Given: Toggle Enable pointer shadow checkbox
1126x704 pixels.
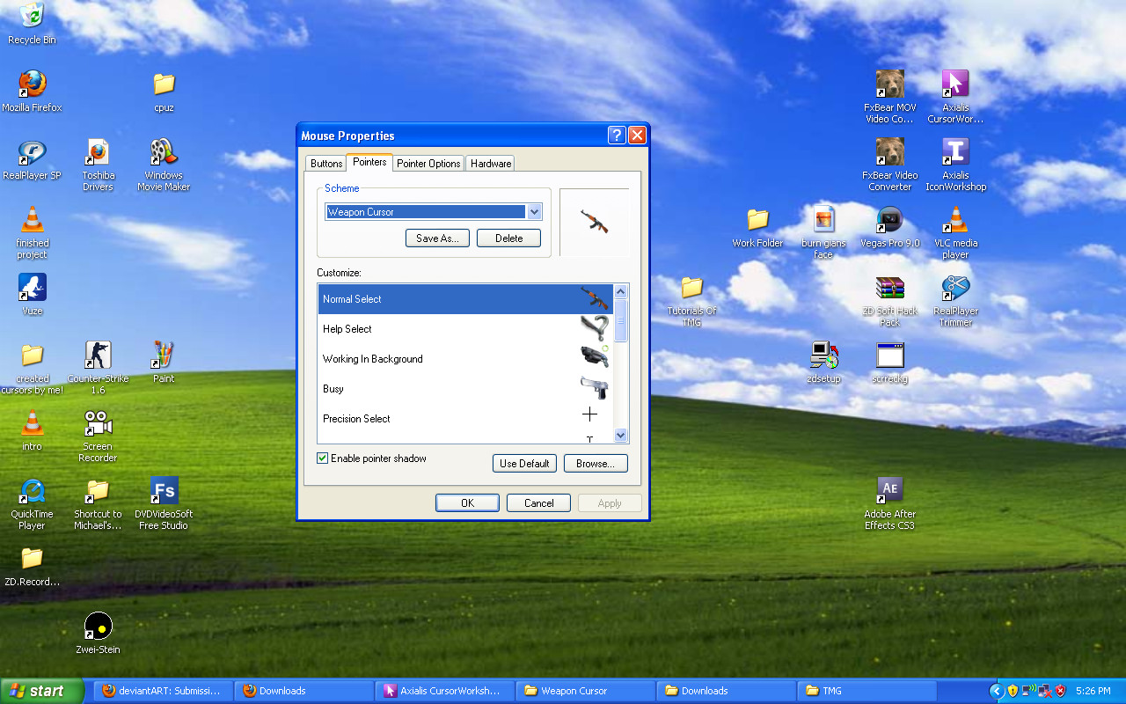Looking at the screenshot, I should pos(323,458).
